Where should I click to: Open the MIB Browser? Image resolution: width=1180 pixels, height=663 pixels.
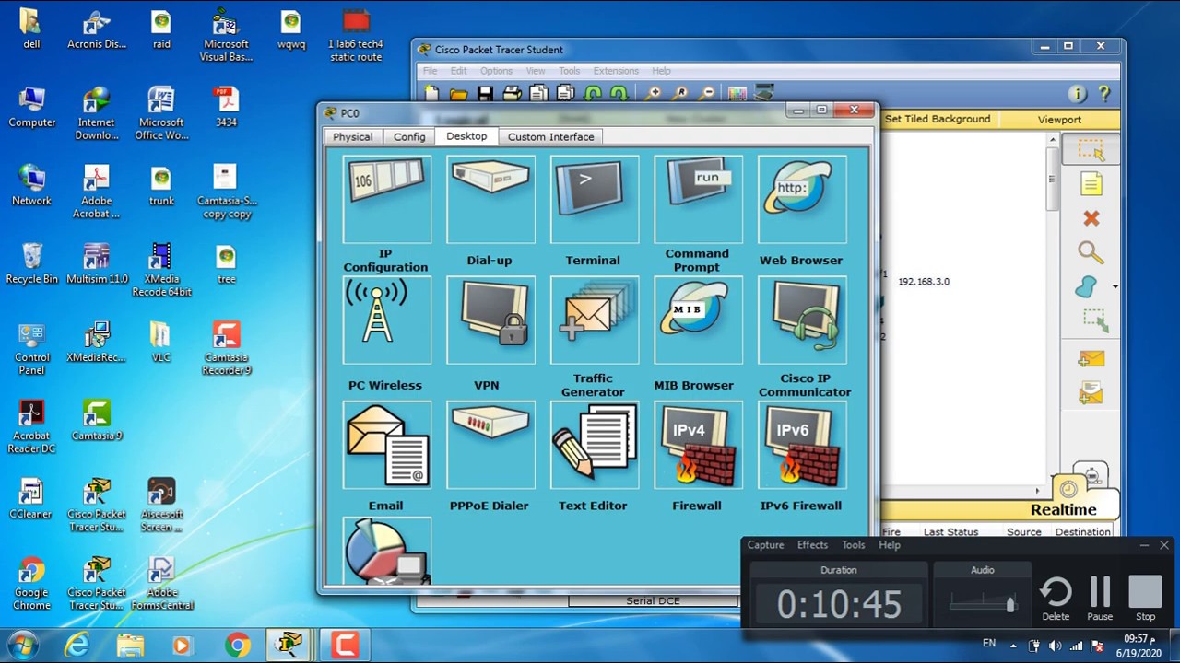698,320
